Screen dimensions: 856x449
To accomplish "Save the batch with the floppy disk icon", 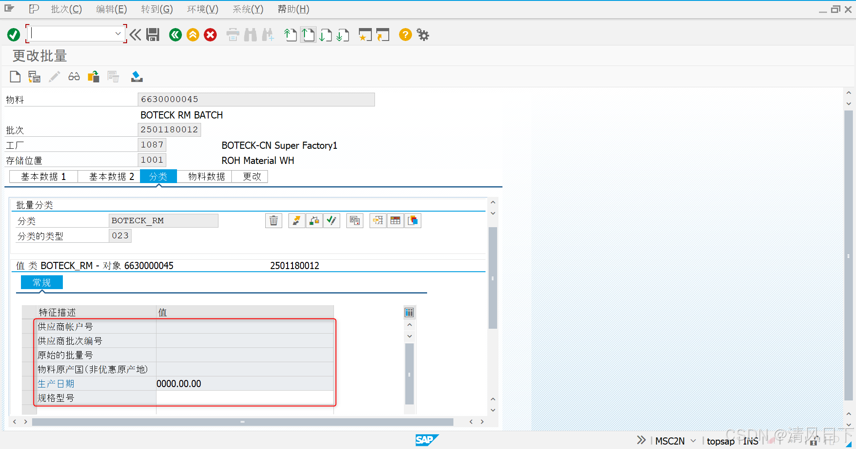I will pos(153,34).
